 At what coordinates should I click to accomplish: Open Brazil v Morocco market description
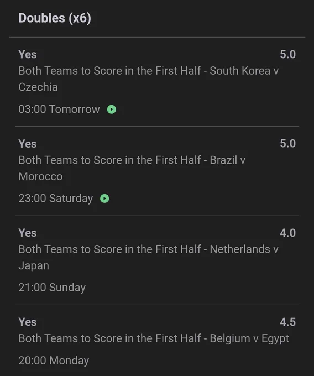[x=132, y=168]
